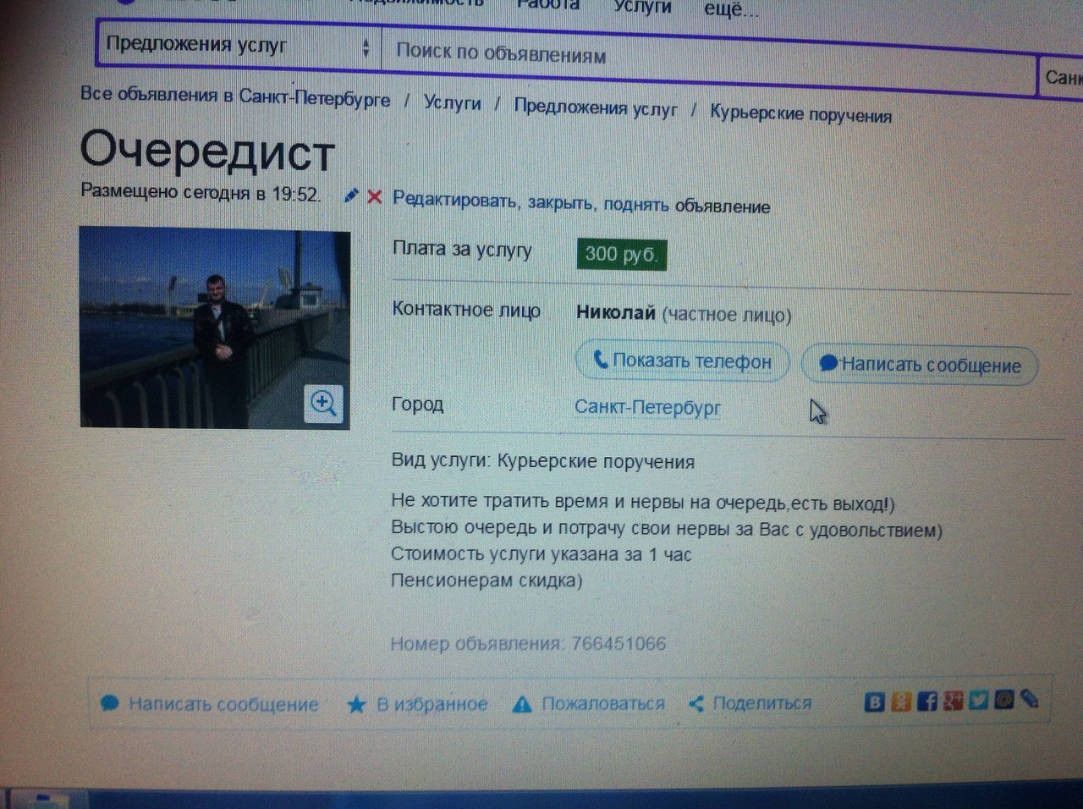1083x809 pixels.
Task: Open the Курьерские поручения breadcrumb link
Action: click(x=800, y=113)
